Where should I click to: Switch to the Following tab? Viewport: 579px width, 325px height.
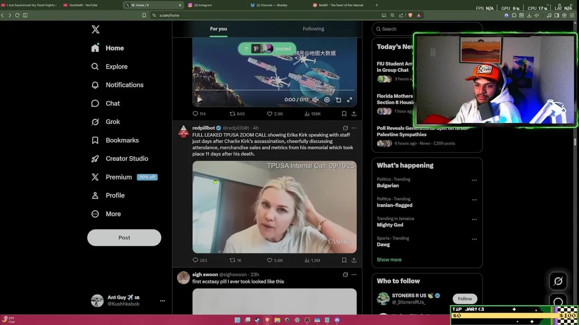pos(313,29)
